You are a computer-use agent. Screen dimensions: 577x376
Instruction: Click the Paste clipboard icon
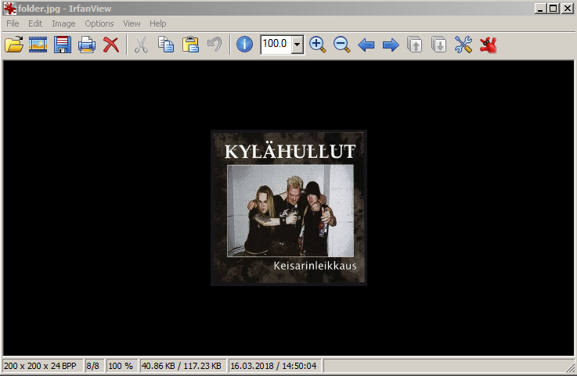[x=190, y=45]
